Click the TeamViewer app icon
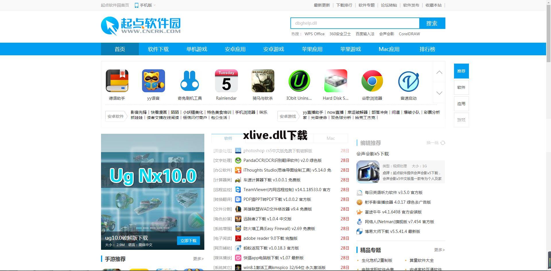Screen dimensions: 551x271 coord(238,190)
